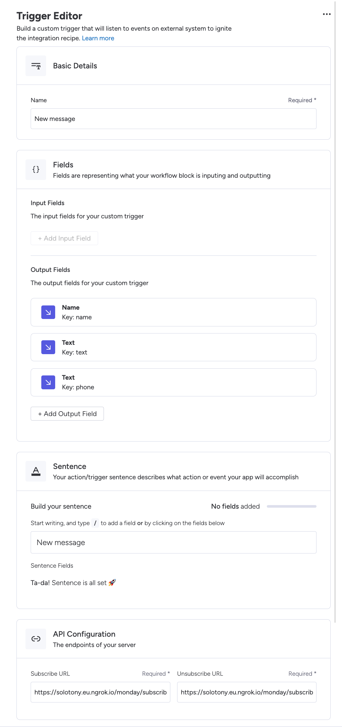Click the Fields section heading
Image resolution: width=342 pixels, height=727 pixels.
[x=63, y=165]
